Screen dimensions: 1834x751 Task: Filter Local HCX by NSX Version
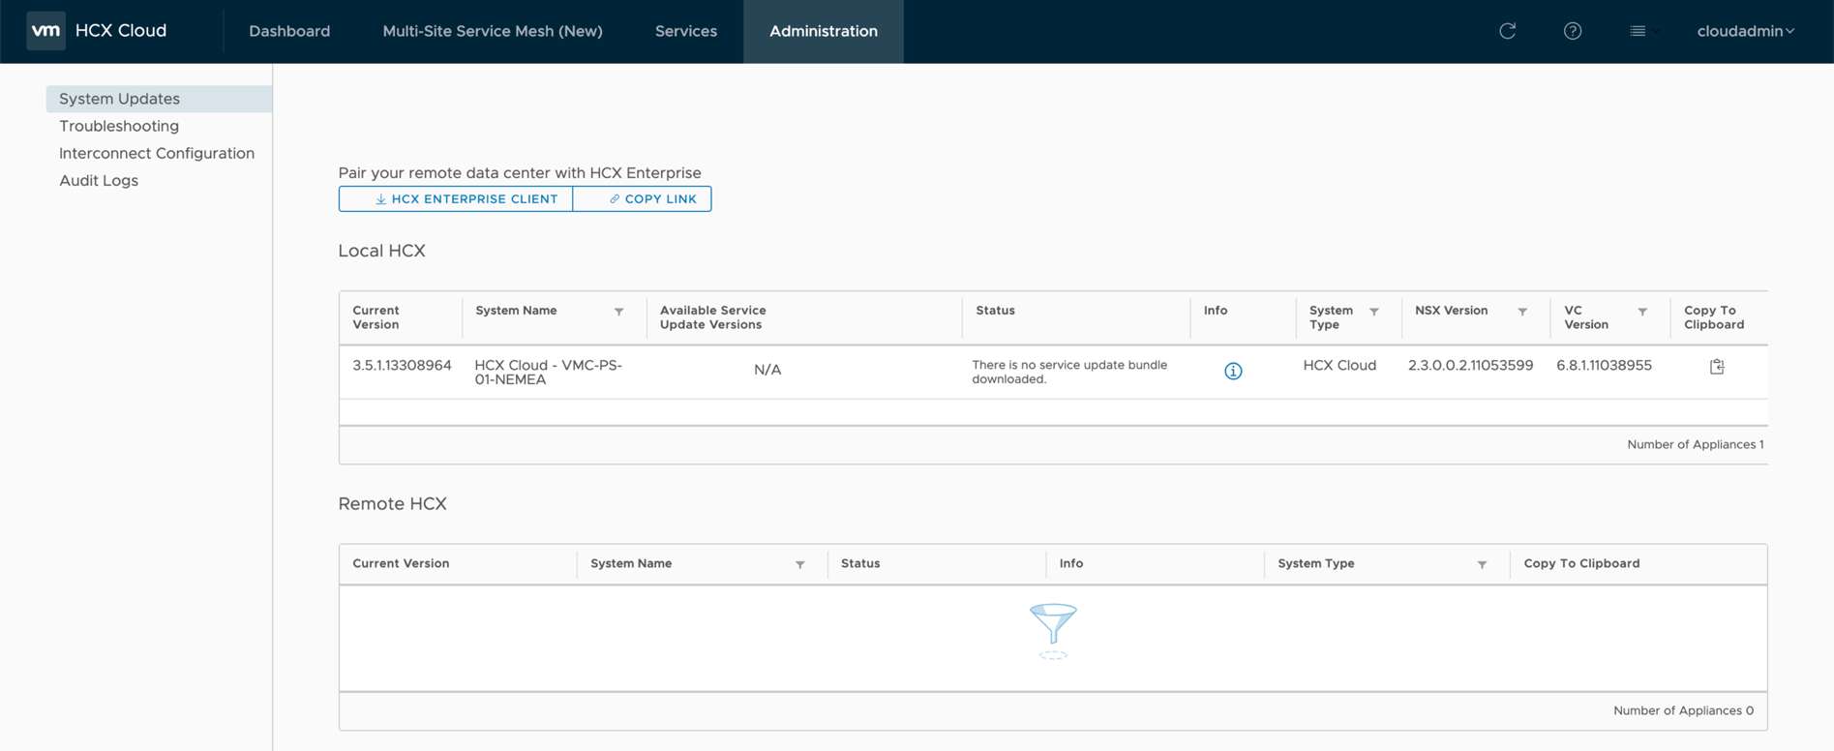click(x=1522, y=312)
